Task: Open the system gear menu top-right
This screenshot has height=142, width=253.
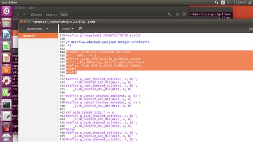Action: (250, 2)
